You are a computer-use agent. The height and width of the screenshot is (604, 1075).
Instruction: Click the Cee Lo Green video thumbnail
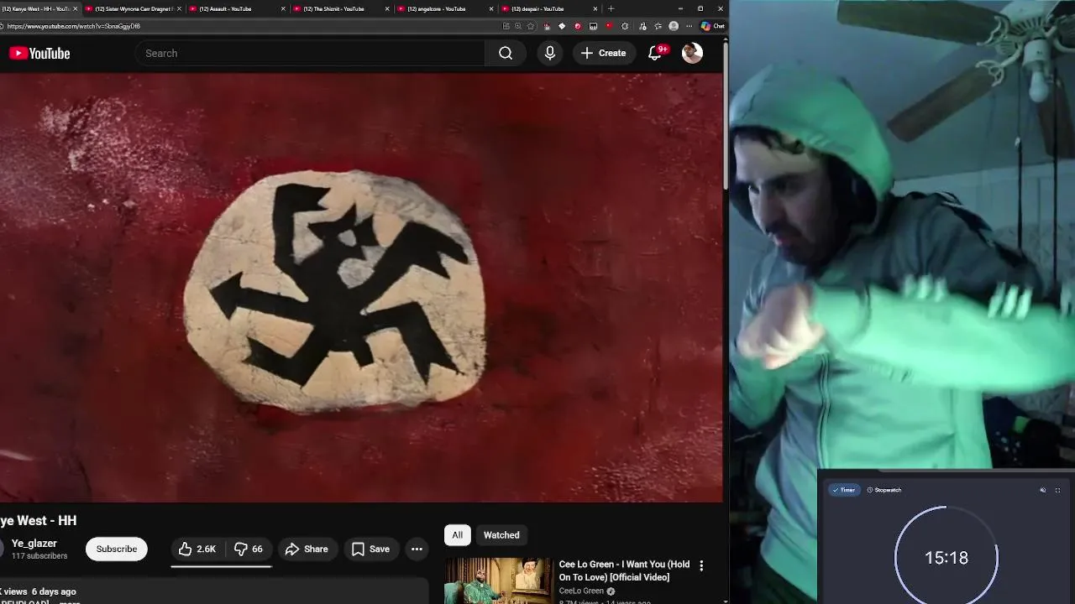tap(498, 581)
